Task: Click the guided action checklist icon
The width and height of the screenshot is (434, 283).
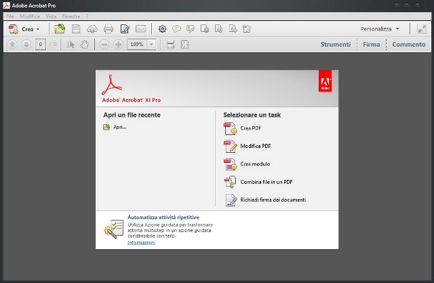Action: [114, 229]
